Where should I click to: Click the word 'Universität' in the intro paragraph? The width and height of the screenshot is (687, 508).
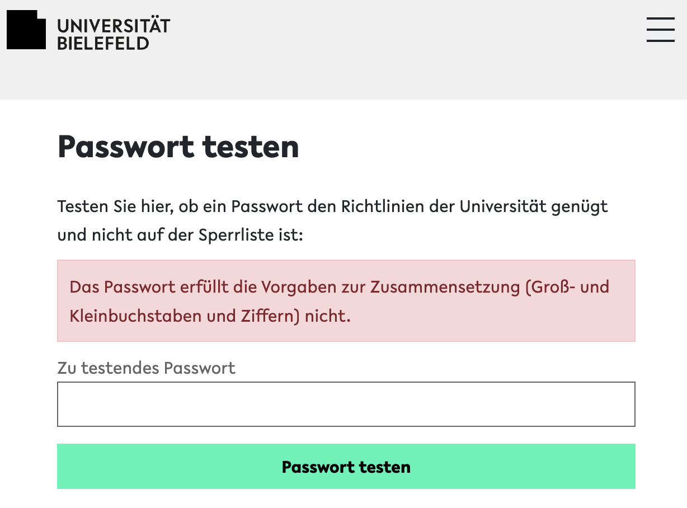tap(502, 206)
